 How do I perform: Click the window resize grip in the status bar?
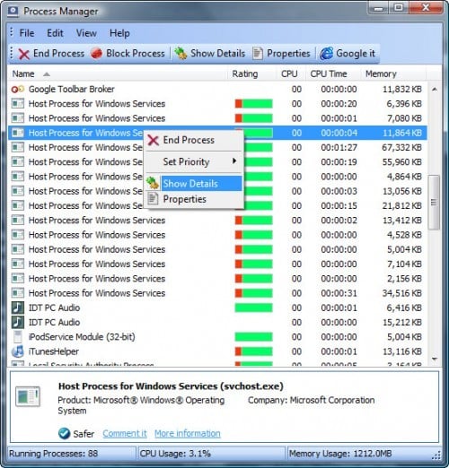coord(436,455)
